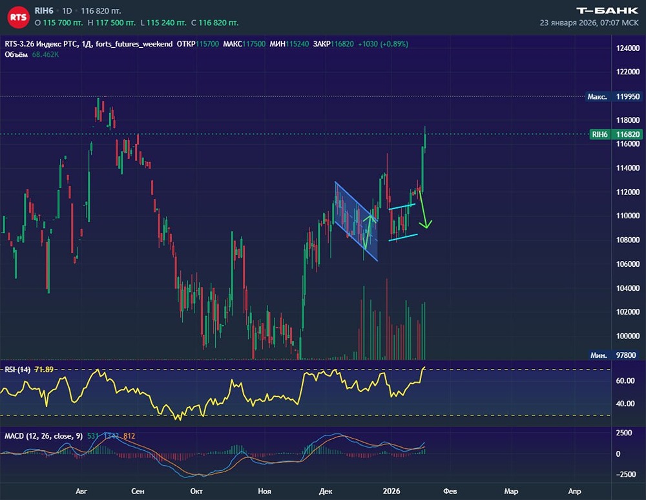Click the Макс. 119950 price label
Screen dimensions: 646x500
pos(614,97)
